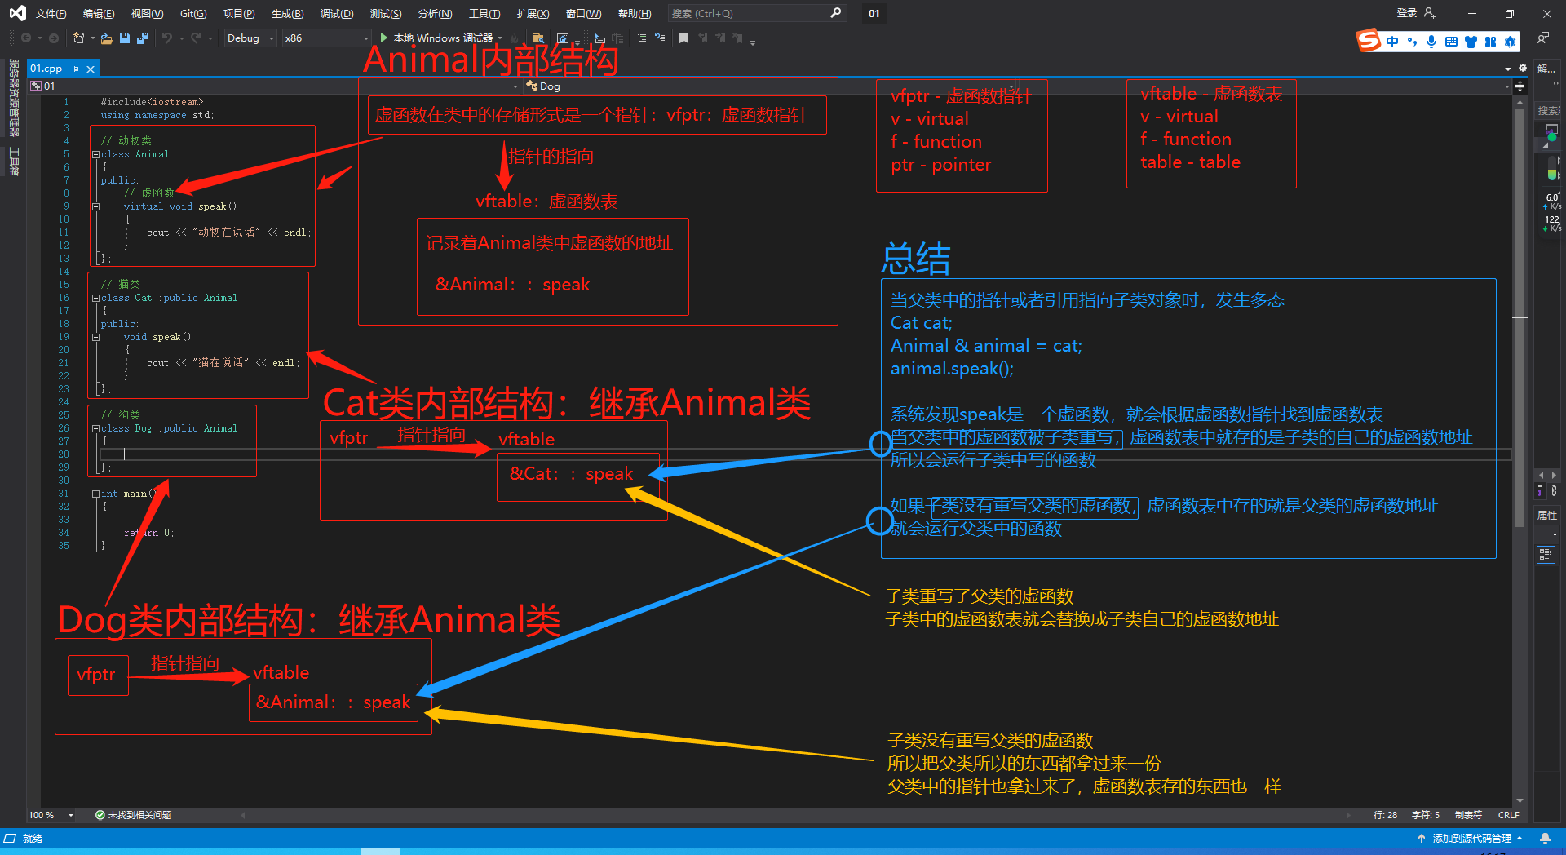
Task: Activate Sogou voice input microphone
Action: pyautogui.click(x=1431, y=42)
